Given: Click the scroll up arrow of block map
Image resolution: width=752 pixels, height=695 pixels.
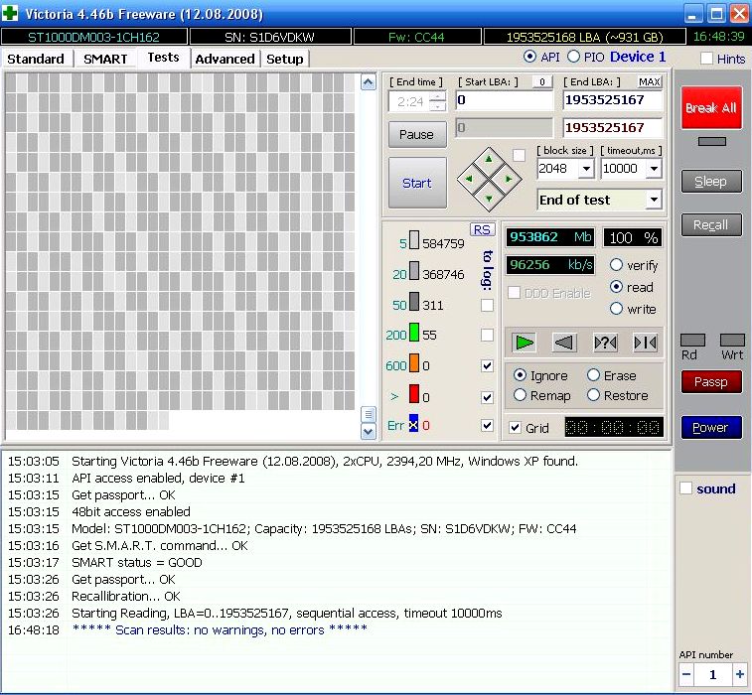Looking at the screenshot, I should (368, 82).
